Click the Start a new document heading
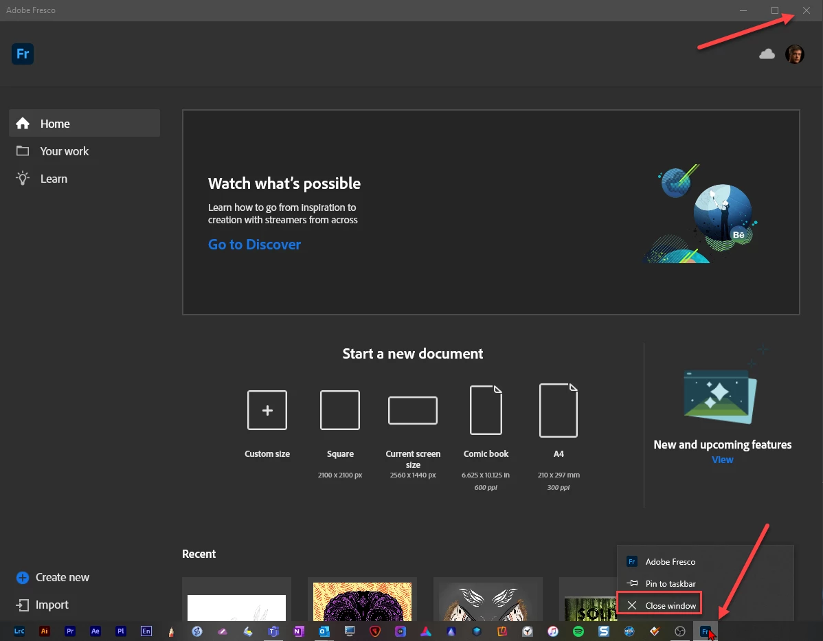Viewport: 823px width, 641px height. coord(413,354)
